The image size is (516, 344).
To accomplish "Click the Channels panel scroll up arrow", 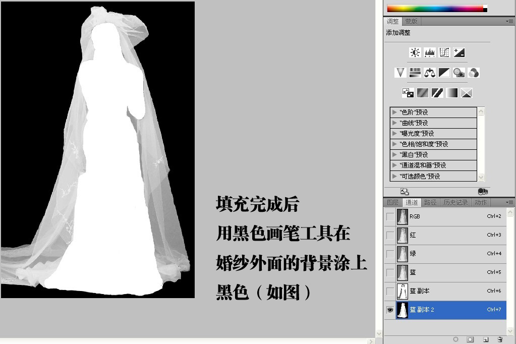I will tap(510, 212).
